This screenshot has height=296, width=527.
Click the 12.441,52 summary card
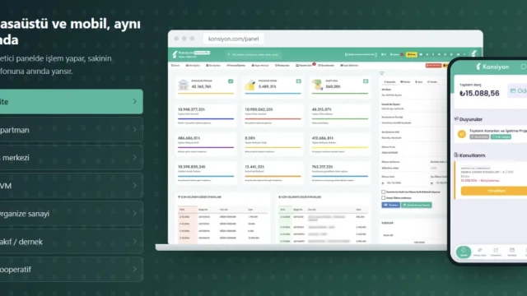pyautogui.click(x=273, y=173)
